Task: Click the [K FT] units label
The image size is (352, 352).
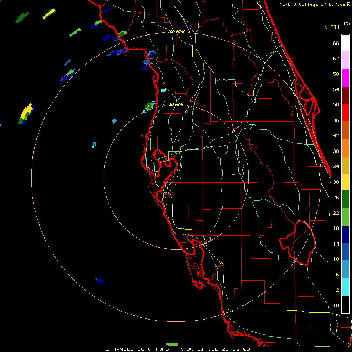Action: [x=330, y=27]
